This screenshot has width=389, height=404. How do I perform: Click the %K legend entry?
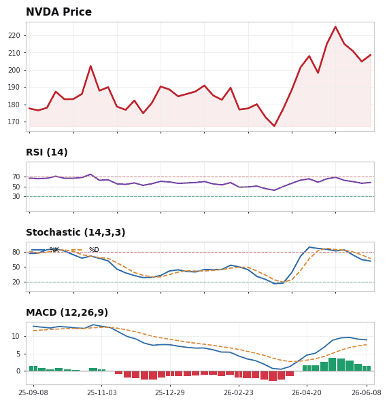[x=45, y=250]
